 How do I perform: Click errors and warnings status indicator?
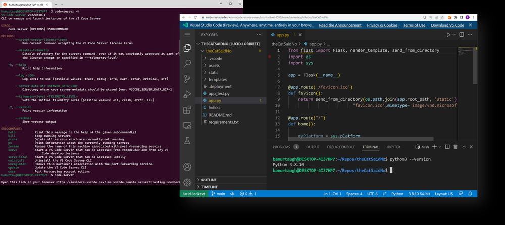point(248,194)
